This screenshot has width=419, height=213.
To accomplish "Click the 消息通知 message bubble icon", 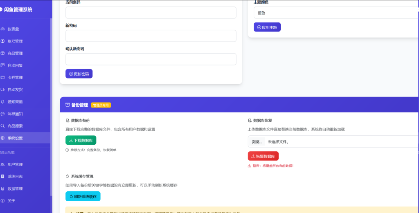I will (x=3, y=114).
